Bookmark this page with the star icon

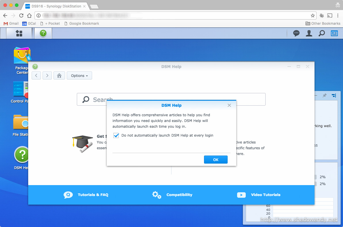313,15
